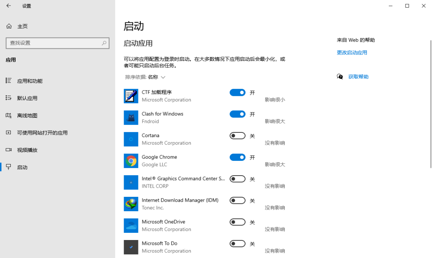This screenshot has height=258, width=432.
Task: Enable Microsoft To Do at startup
Action: pos(237,244)
